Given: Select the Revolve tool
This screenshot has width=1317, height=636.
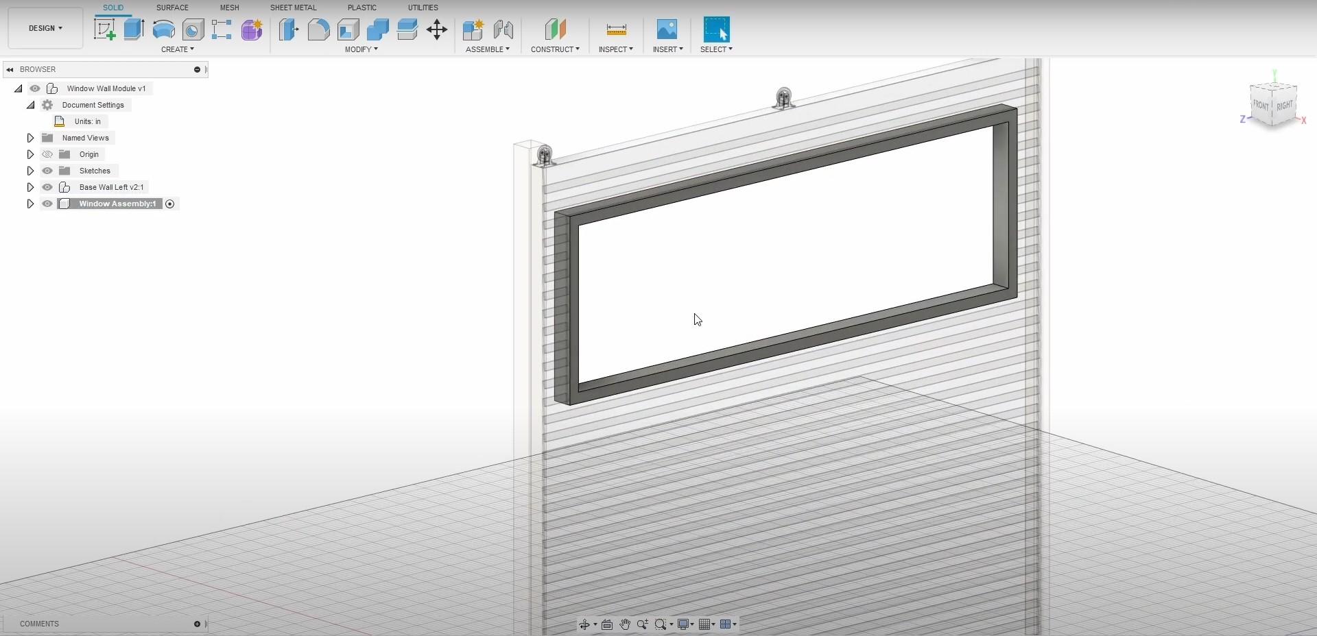Looking at the screenshot, I should point(163,29).
